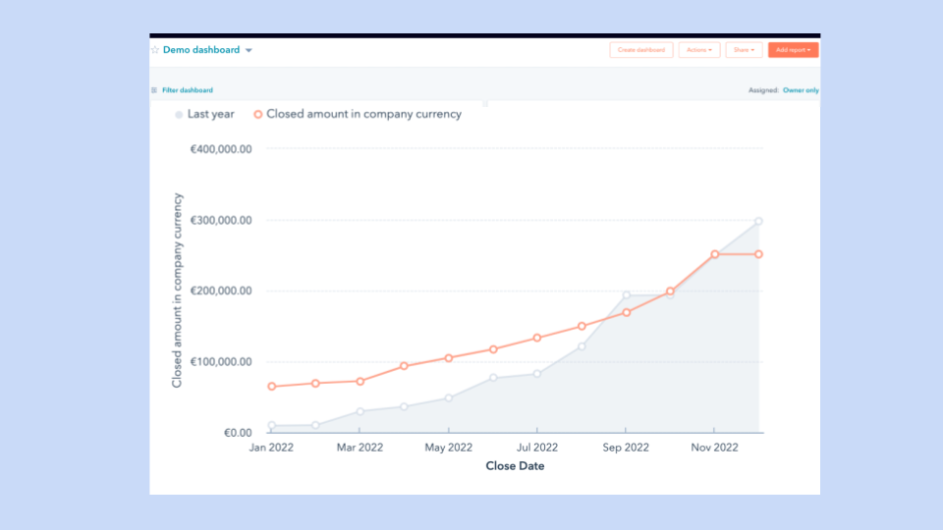Click the €400,000.00 axis label
The width and height of the screenshot is (943, 530).
tap(221, 149)
